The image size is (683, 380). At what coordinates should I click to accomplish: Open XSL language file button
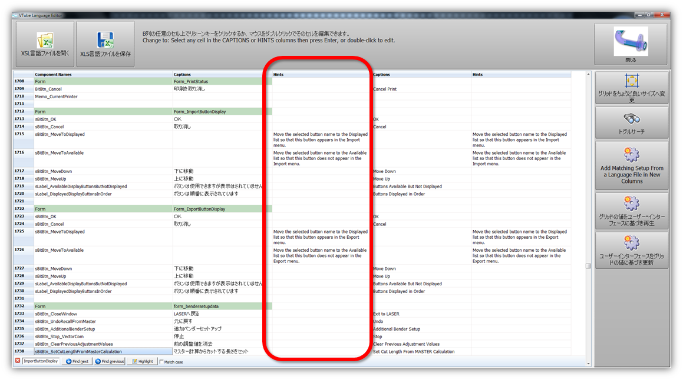[x=45, y=44]
